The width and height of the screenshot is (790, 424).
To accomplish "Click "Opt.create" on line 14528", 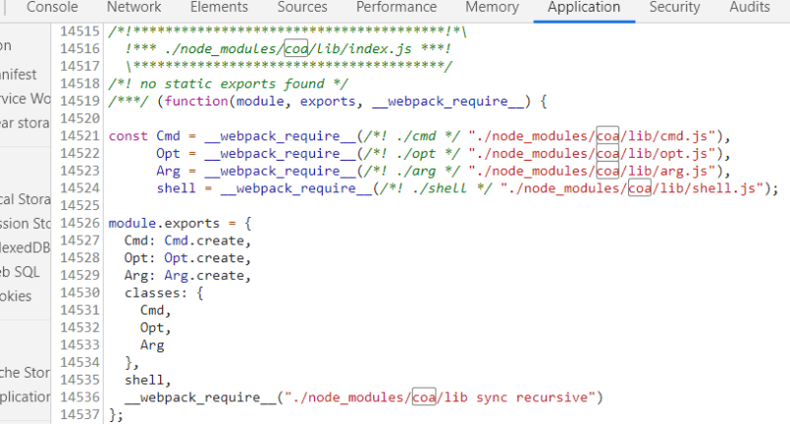I will click(x=204, y=258).
